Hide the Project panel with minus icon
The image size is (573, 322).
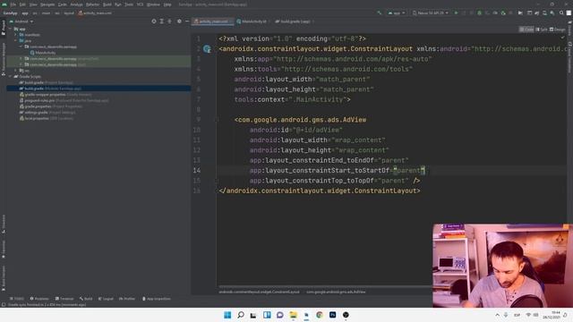187,21
